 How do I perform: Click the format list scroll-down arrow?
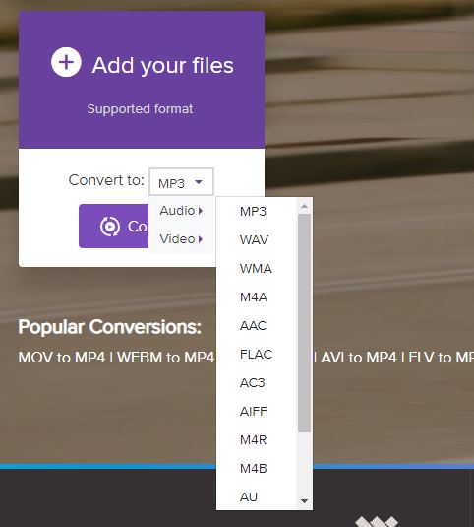pyautogui.click(x=304, y=501)
